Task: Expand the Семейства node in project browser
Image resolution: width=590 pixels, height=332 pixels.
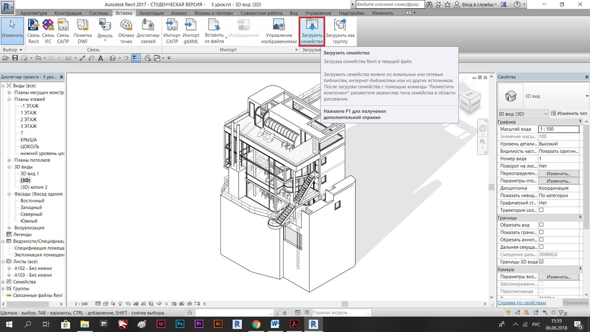Action: [x=3, y=282]
